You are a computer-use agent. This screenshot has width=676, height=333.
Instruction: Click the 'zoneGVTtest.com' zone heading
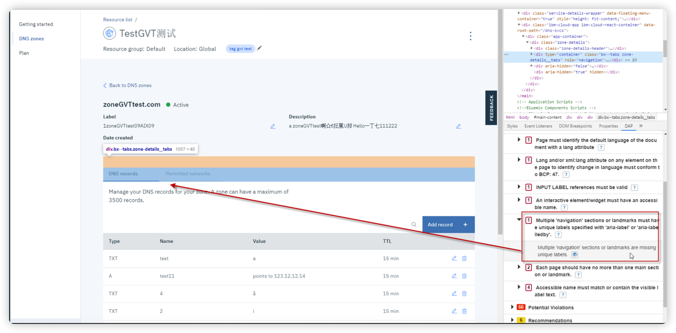point(132,104)
